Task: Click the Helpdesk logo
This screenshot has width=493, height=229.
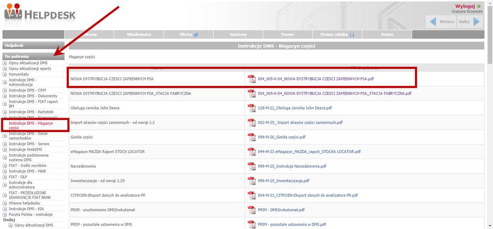Action: 40,13
